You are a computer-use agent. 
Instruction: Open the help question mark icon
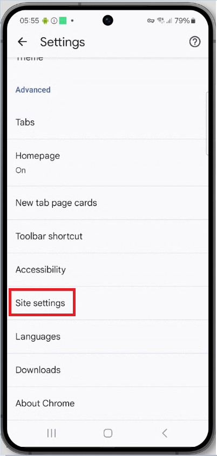pos(195,42)
